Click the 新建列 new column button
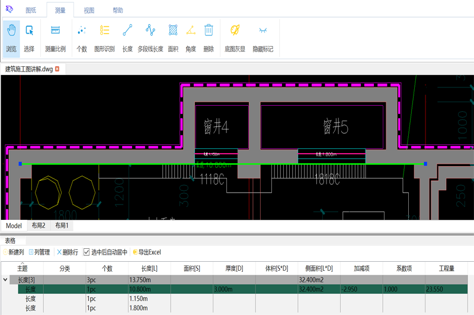Image resolution: width=474 pixels, height=315 pixels. click(14, 252)
